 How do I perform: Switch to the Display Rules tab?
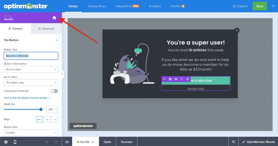click(x=97, y=6)
